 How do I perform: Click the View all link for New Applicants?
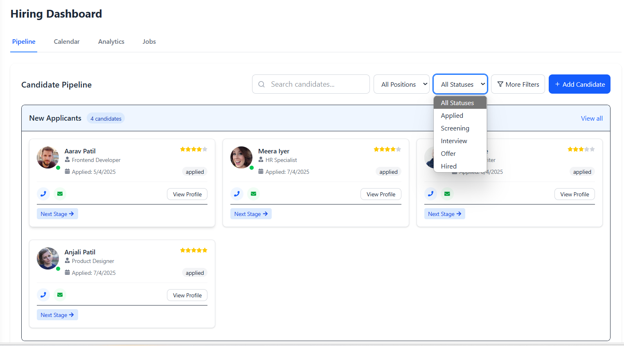coord(592,118)
